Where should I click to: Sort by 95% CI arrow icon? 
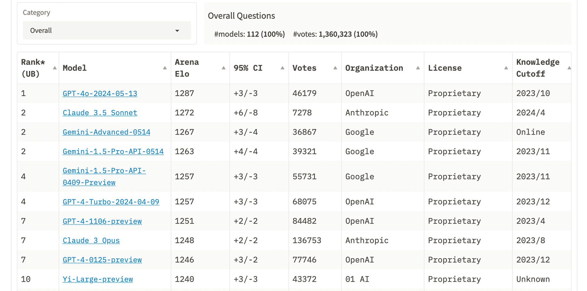(283, 68)
